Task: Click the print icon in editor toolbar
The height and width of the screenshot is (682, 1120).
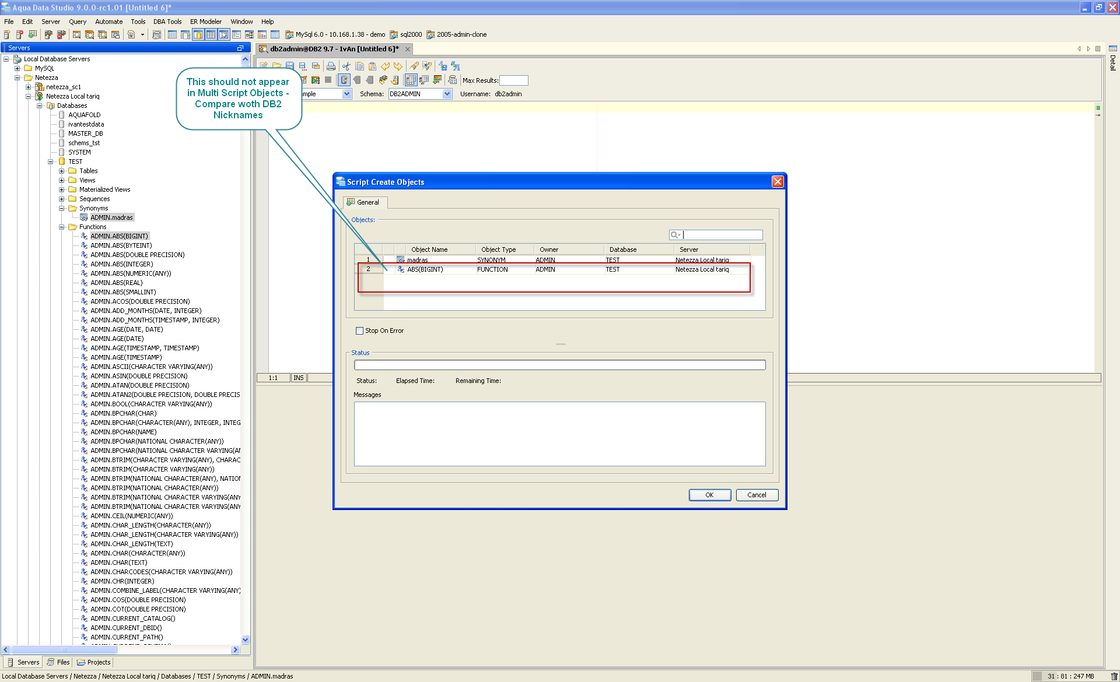Action: click(331, 66)
